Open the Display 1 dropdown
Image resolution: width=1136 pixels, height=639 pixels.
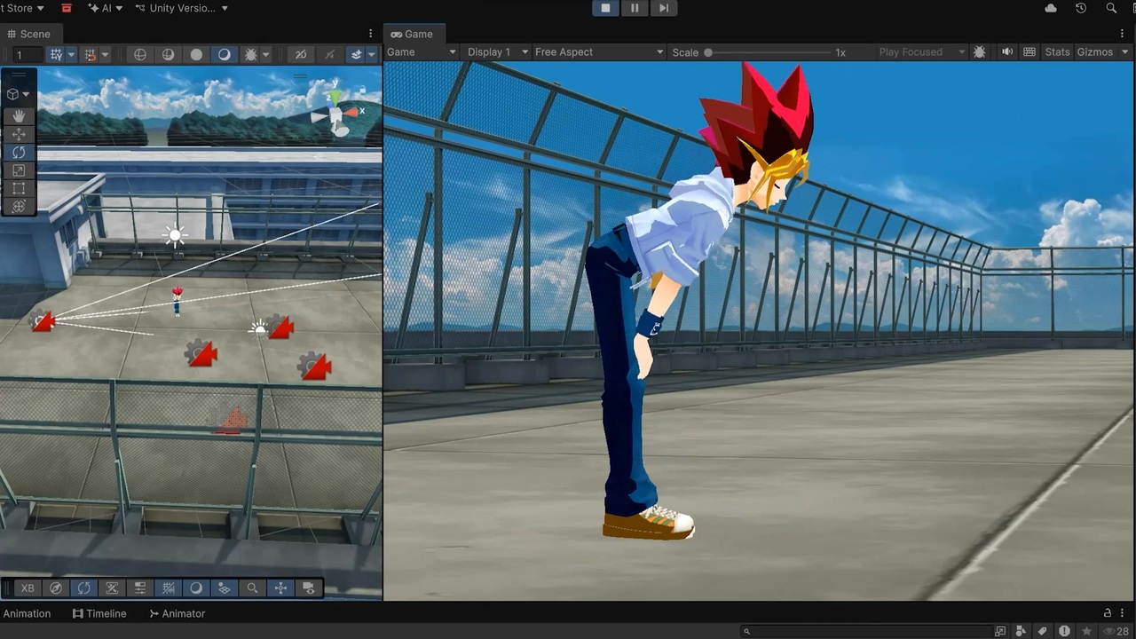[x=497, y=52]
